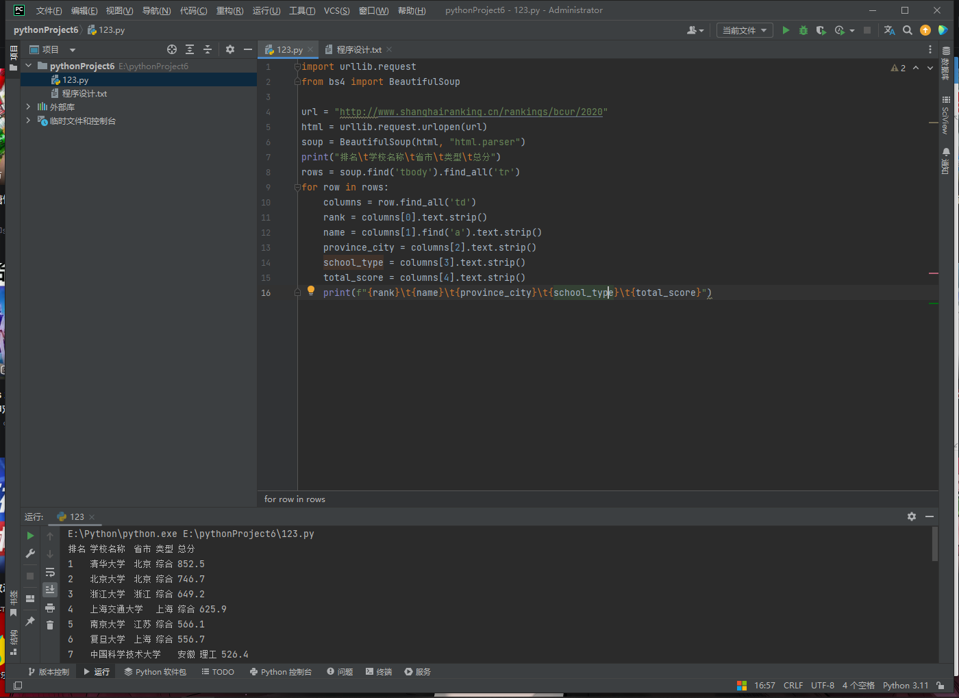Open the 终端 tool window button
Viewport: 959px width, 698px height.
coord(379,672)
